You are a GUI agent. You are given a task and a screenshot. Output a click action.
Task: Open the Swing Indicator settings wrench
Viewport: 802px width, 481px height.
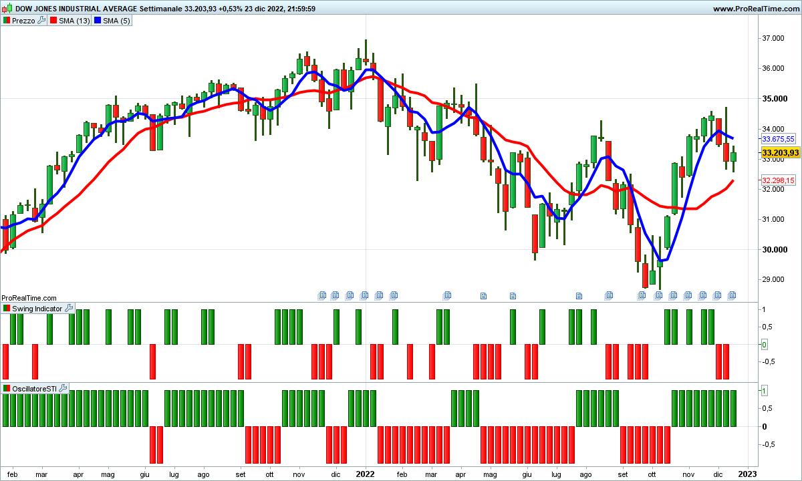[69, 309]
